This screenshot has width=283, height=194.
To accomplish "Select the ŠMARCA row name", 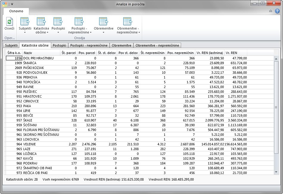I will [x=30, y=63].
